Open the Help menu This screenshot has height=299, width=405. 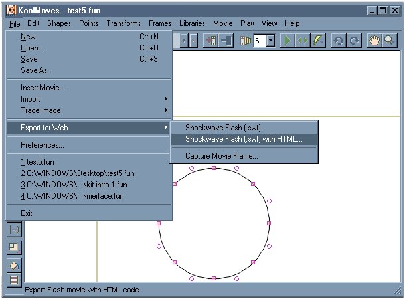click(292, 23)
